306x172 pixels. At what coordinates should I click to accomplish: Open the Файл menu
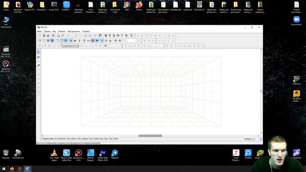tap(39, 31)
